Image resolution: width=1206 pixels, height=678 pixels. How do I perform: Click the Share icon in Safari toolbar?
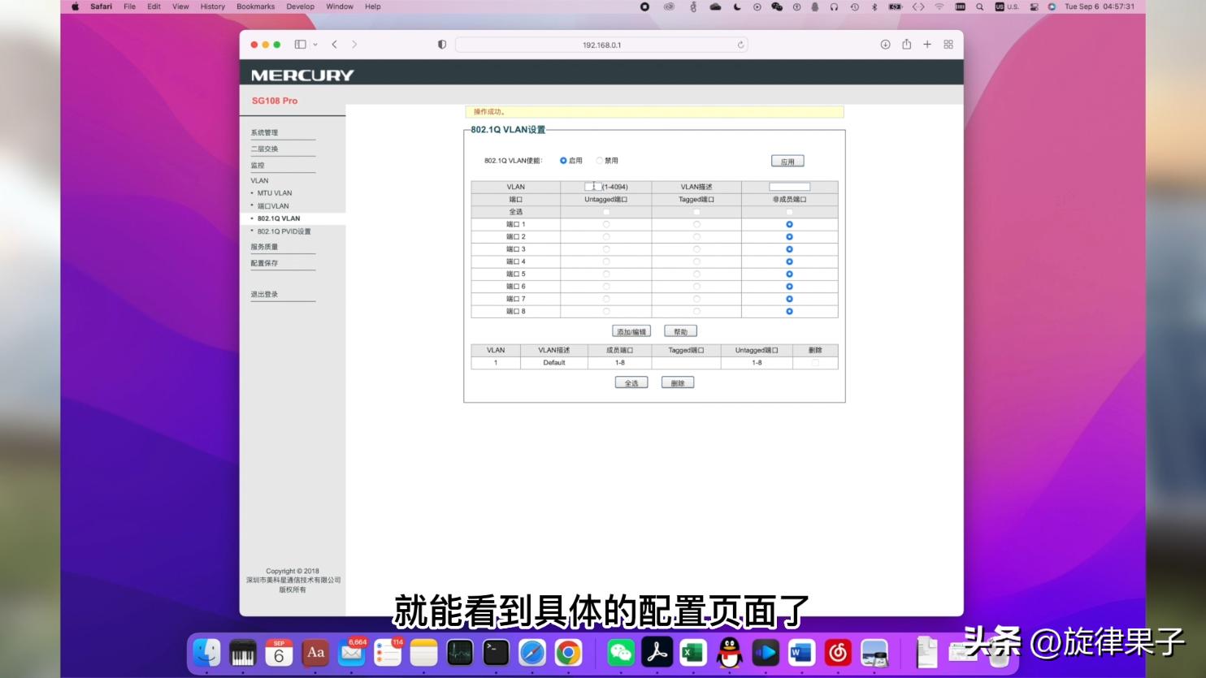905,45
